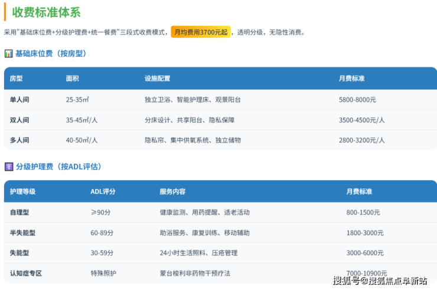Select the 分级护理费（按ADL评估）section heading
Viewport: 437px width, 290px height.
[x=58, y=167]
